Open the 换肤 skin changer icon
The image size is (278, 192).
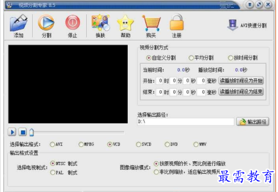[100, 23]
